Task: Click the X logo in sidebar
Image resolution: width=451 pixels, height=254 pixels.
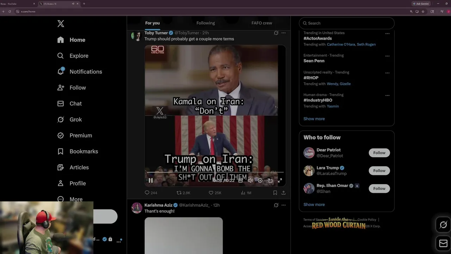Action: (x=61, y=24)
